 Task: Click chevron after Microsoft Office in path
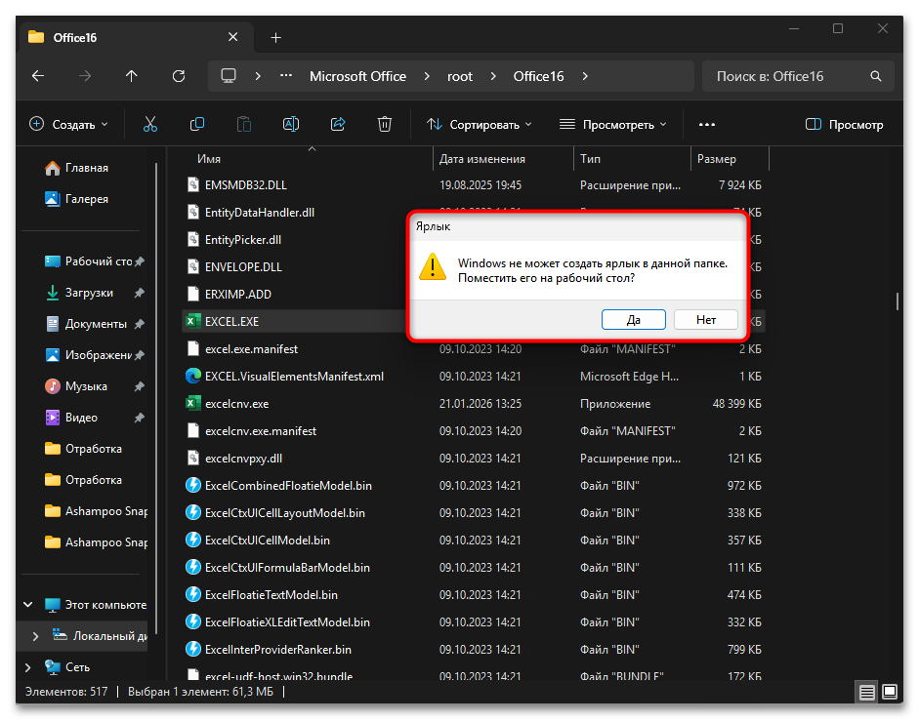[426, 76]
